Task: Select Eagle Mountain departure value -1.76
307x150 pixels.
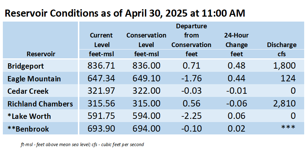Action: [191, 79]
